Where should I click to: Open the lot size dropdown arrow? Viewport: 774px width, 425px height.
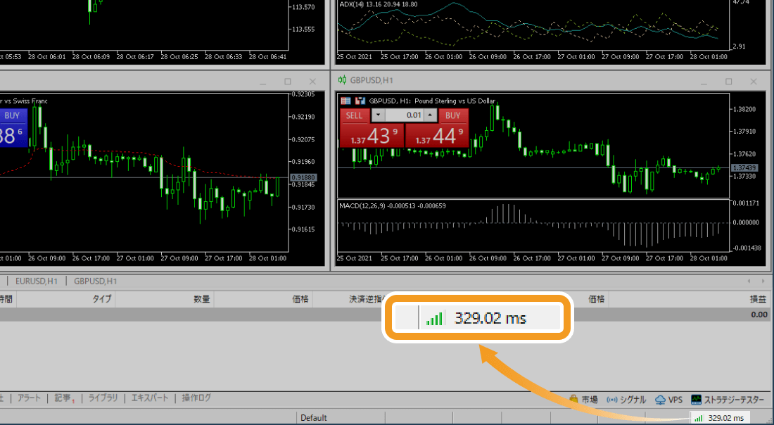pyautogui.click(x=378, y=115)
